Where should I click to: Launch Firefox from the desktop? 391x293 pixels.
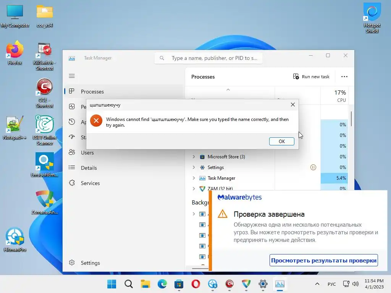pos(15,53)
